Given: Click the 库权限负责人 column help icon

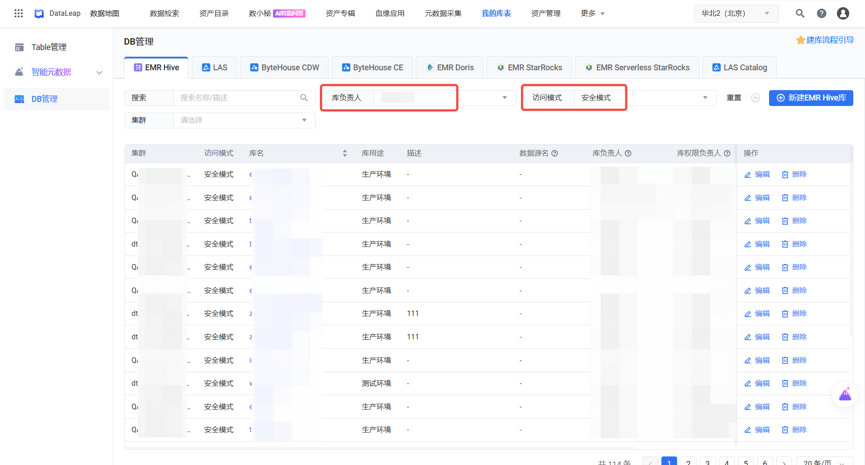Looking at the screenshot, I should 727,153.
